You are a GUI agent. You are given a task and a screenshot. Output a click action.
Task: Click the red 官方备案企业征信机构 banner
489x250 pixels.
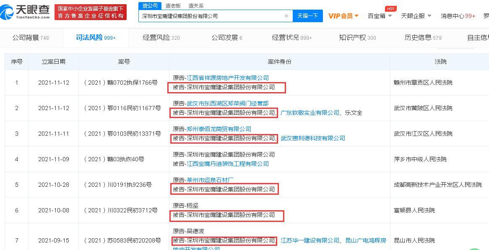91,12
